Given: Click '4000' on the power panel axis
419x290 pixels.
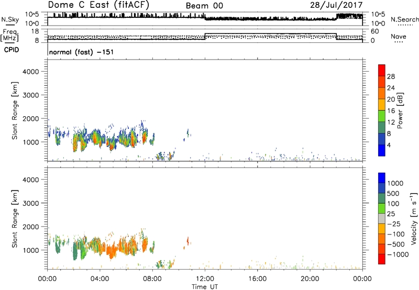Looking at the screenshot, I should coord(31,72).
